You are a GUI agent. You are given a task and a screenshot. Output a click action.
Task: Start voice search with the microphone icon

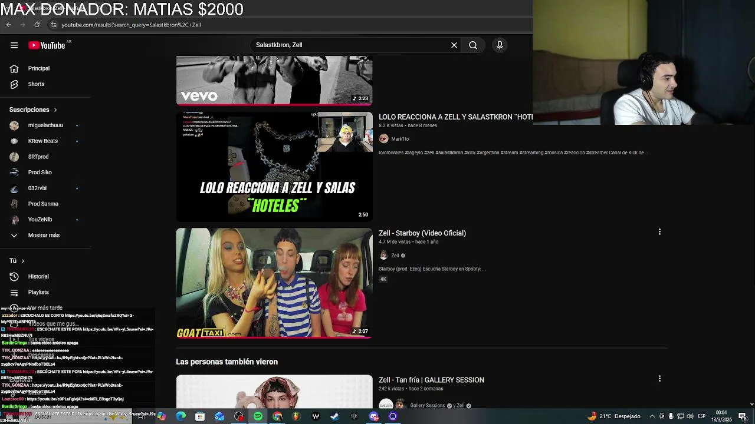tap(500, 45)
